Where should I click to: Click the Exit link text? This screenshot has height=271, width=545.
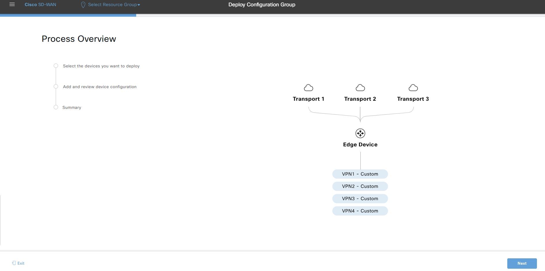21,263
